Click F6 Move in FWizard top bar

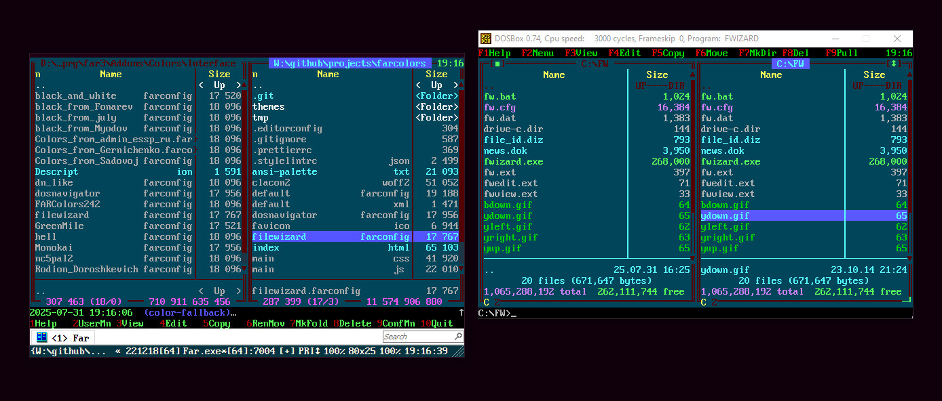pyautogui.click(x=711, y=53)
